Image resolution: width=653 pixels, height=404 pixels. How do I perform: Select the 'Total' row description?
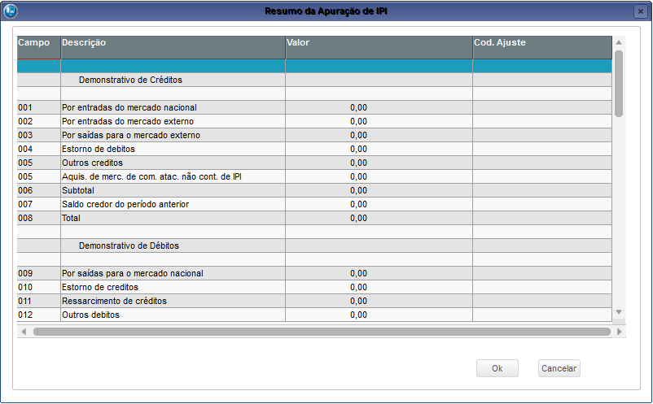pos(71,218)
